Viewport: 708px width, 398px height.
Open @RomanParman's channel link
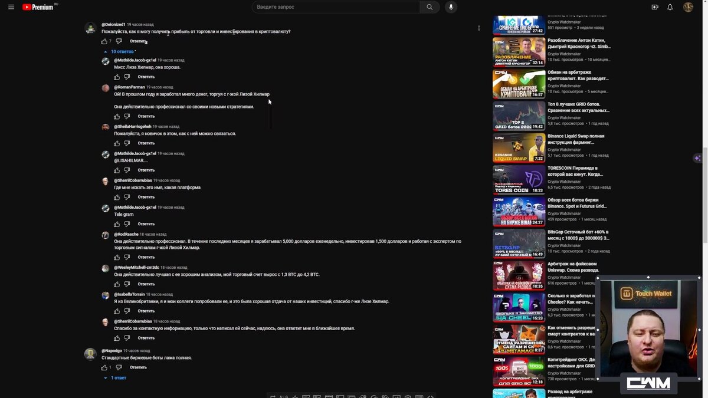coord(129,87)
